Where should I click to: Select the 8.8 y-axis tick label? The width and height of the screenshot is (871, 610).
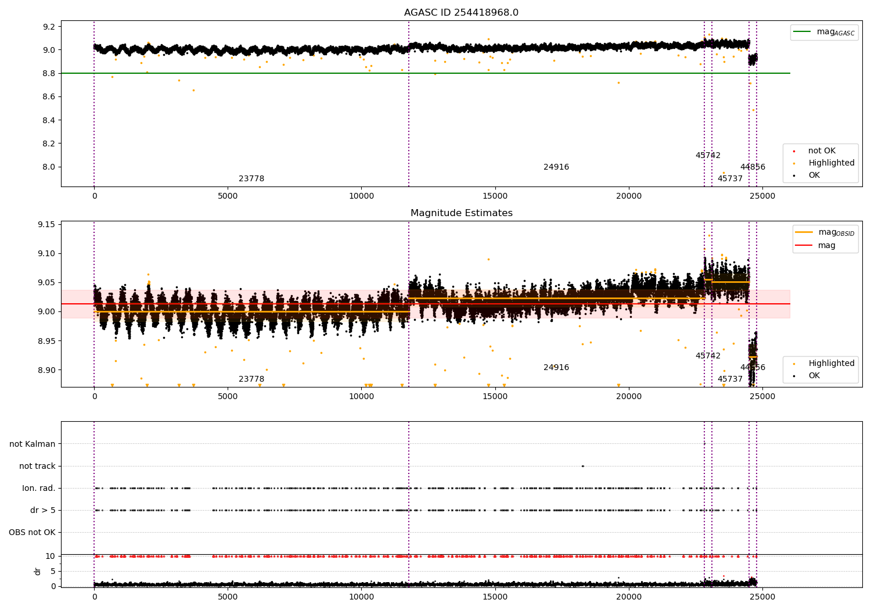[x=49, y=73]
